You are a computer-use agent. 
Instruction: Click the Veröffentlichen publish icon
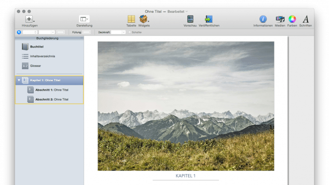209,19
